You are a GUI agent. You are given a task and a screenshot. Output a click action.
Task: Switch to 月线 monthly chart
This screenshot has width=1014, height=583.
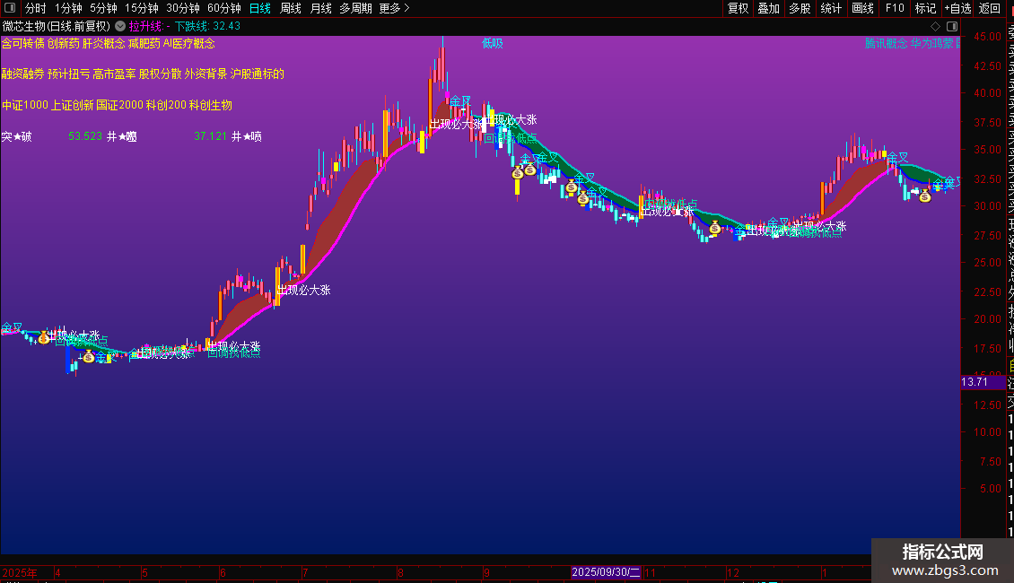click(320, 8)
